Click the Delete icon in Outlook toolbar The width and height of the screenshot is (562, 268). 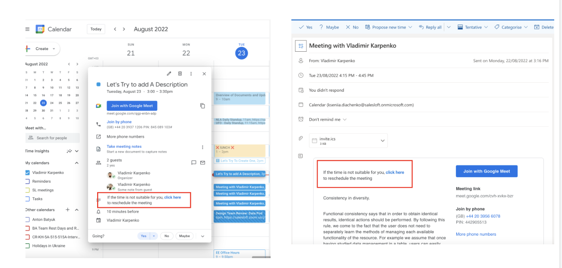(537, 27)
